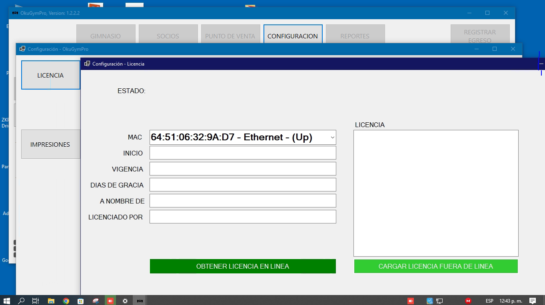545x305 pixels.
Task: Open the SOCIOS tab
Action: tap(168, 36)
